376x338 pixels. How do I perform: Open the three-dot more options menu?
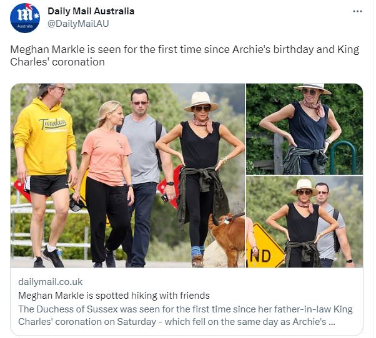pos(357,11)
